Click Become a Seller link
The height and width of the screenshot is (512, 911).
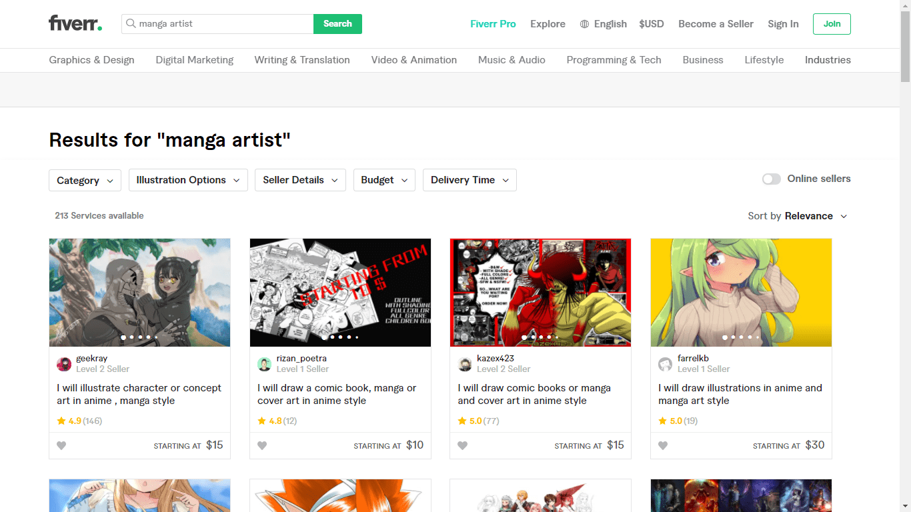(716, 24)
